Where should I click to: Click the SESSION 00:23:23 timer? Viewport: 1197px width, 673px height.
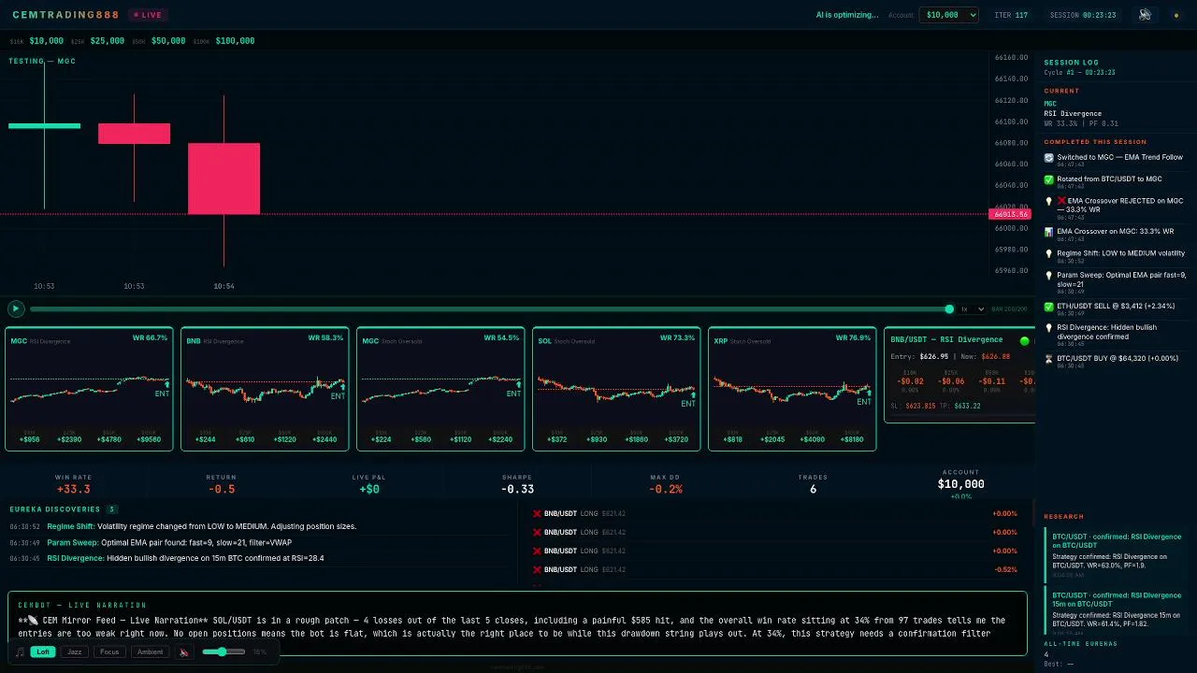pyautogui.click(x=1083, y=15)
